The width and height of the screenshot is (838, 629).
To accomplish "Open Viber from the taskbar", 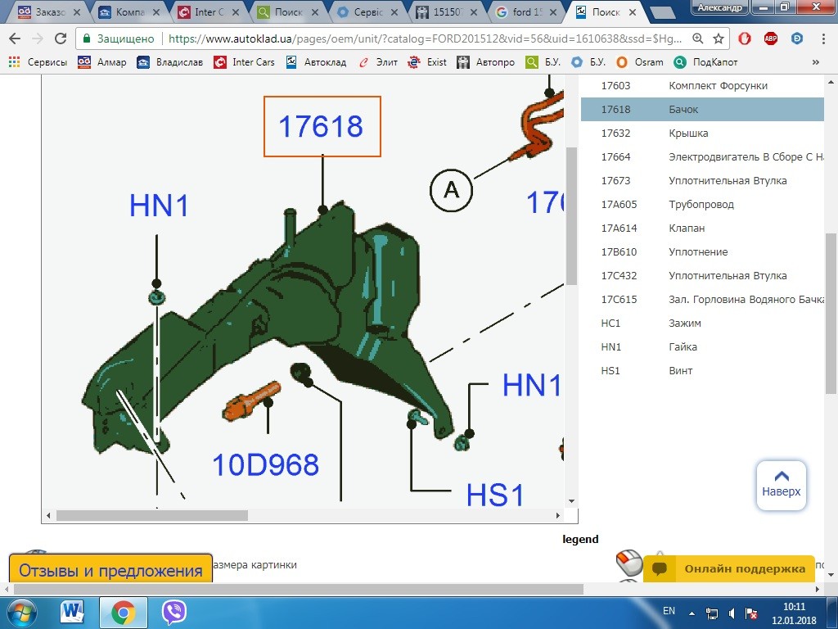I will point(173,613).
